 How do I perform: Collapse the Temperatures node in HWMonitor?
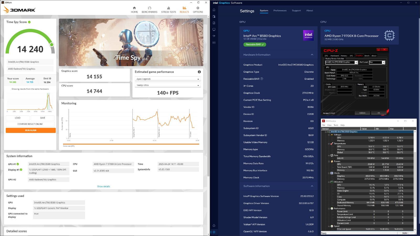329,144
